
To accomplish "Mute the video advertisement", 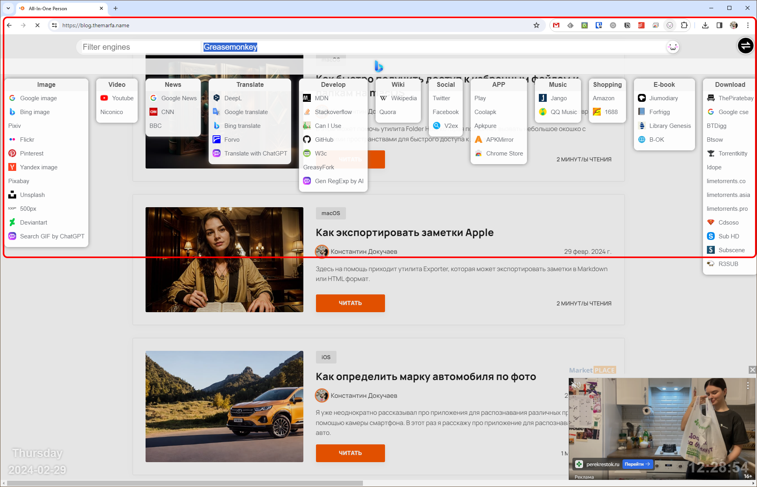I will pos(577,385).
